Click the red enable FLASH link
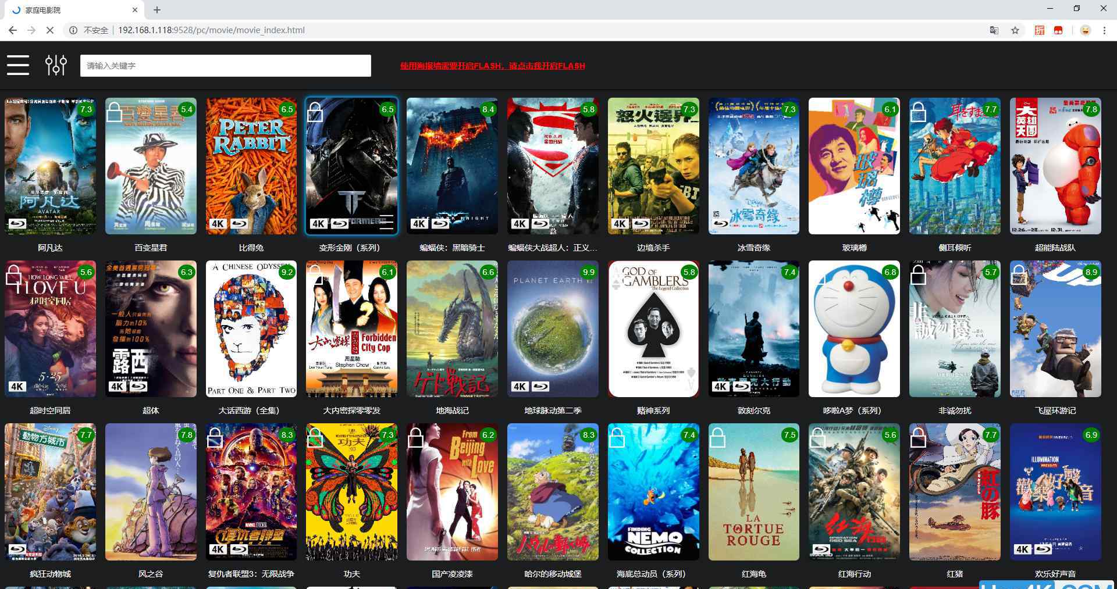Viewport: 1117px width, 589px height. (492, 66)
